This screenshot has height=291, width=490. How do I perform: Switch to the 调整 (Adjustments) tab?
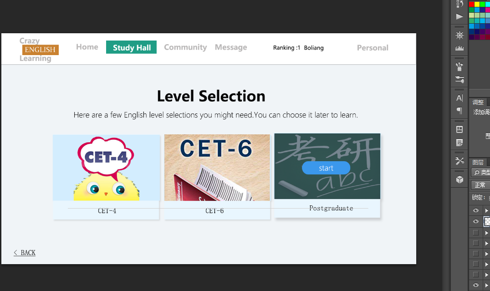tap(478, 102)
